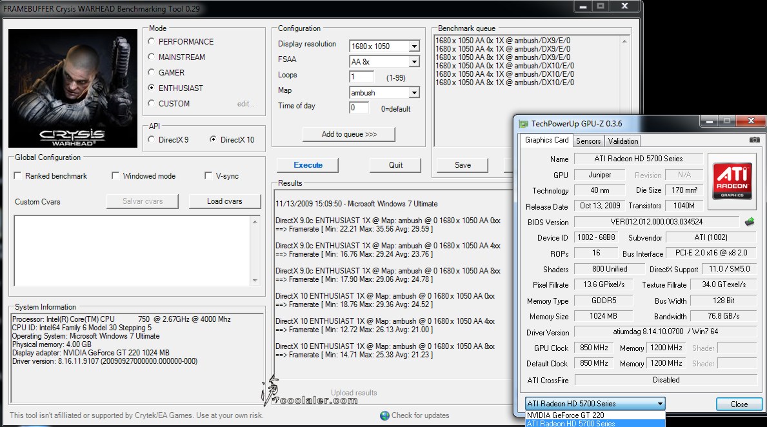Click the Crysis Warhead cover image
Viewport: 767px width, 427px height.
coord(72,88)
